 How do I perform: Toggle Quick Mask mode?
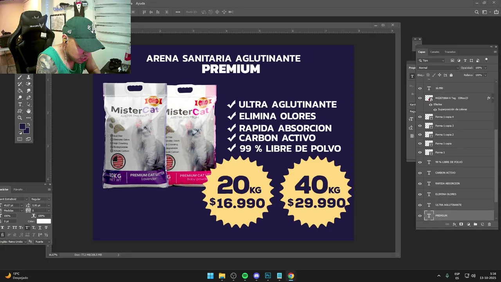(20, 139)
